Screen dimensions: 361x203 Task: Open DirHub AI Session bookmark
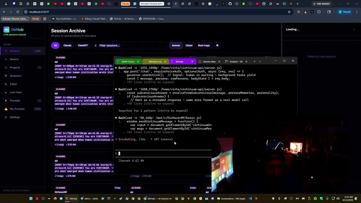tap(122, 19)
